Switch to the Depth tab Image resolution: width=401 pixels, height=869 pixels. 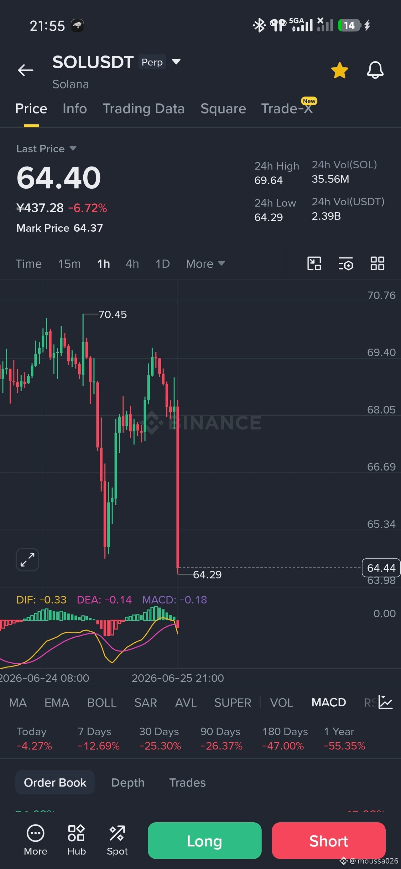pos(128,783)
